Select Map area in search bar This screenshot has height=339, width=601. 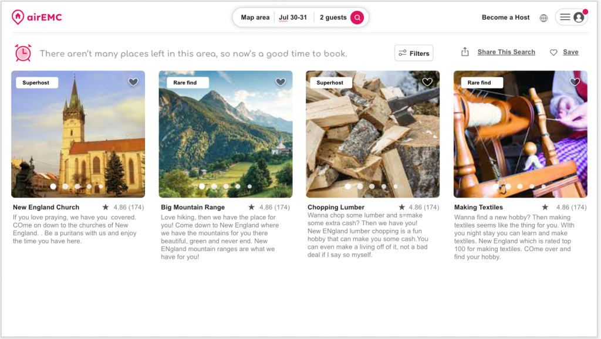(255, 18)
